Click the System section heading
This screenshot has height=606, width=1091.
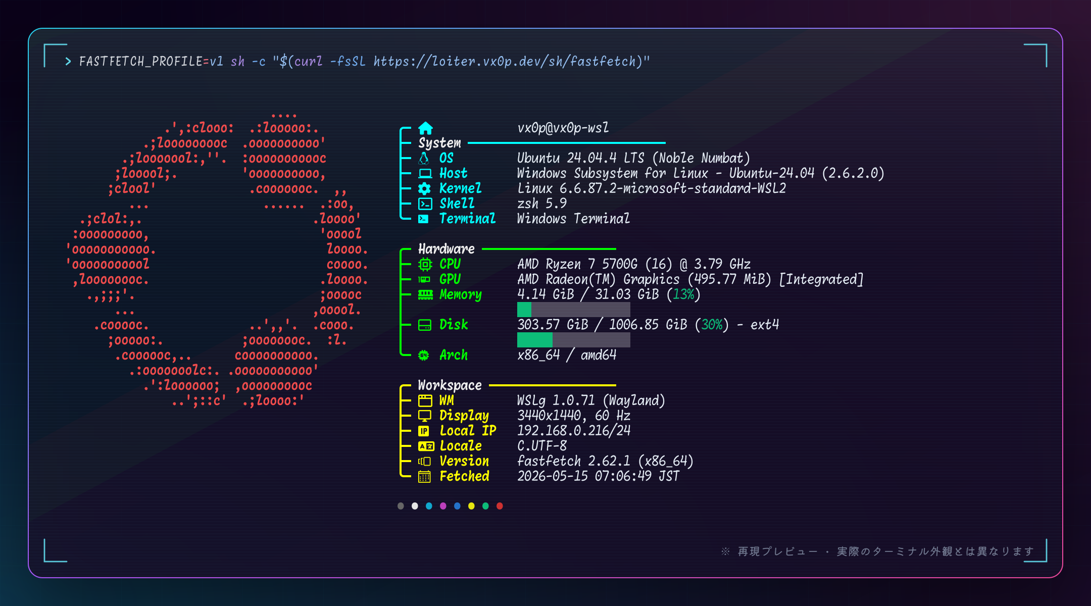point(439,143)
